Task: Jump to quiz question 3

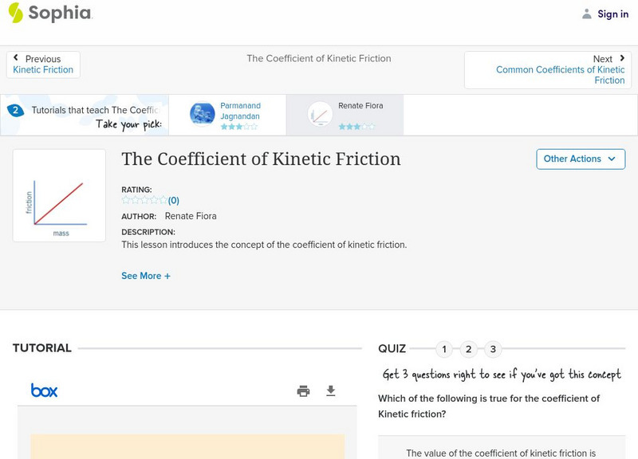Action: click(493, 349)
